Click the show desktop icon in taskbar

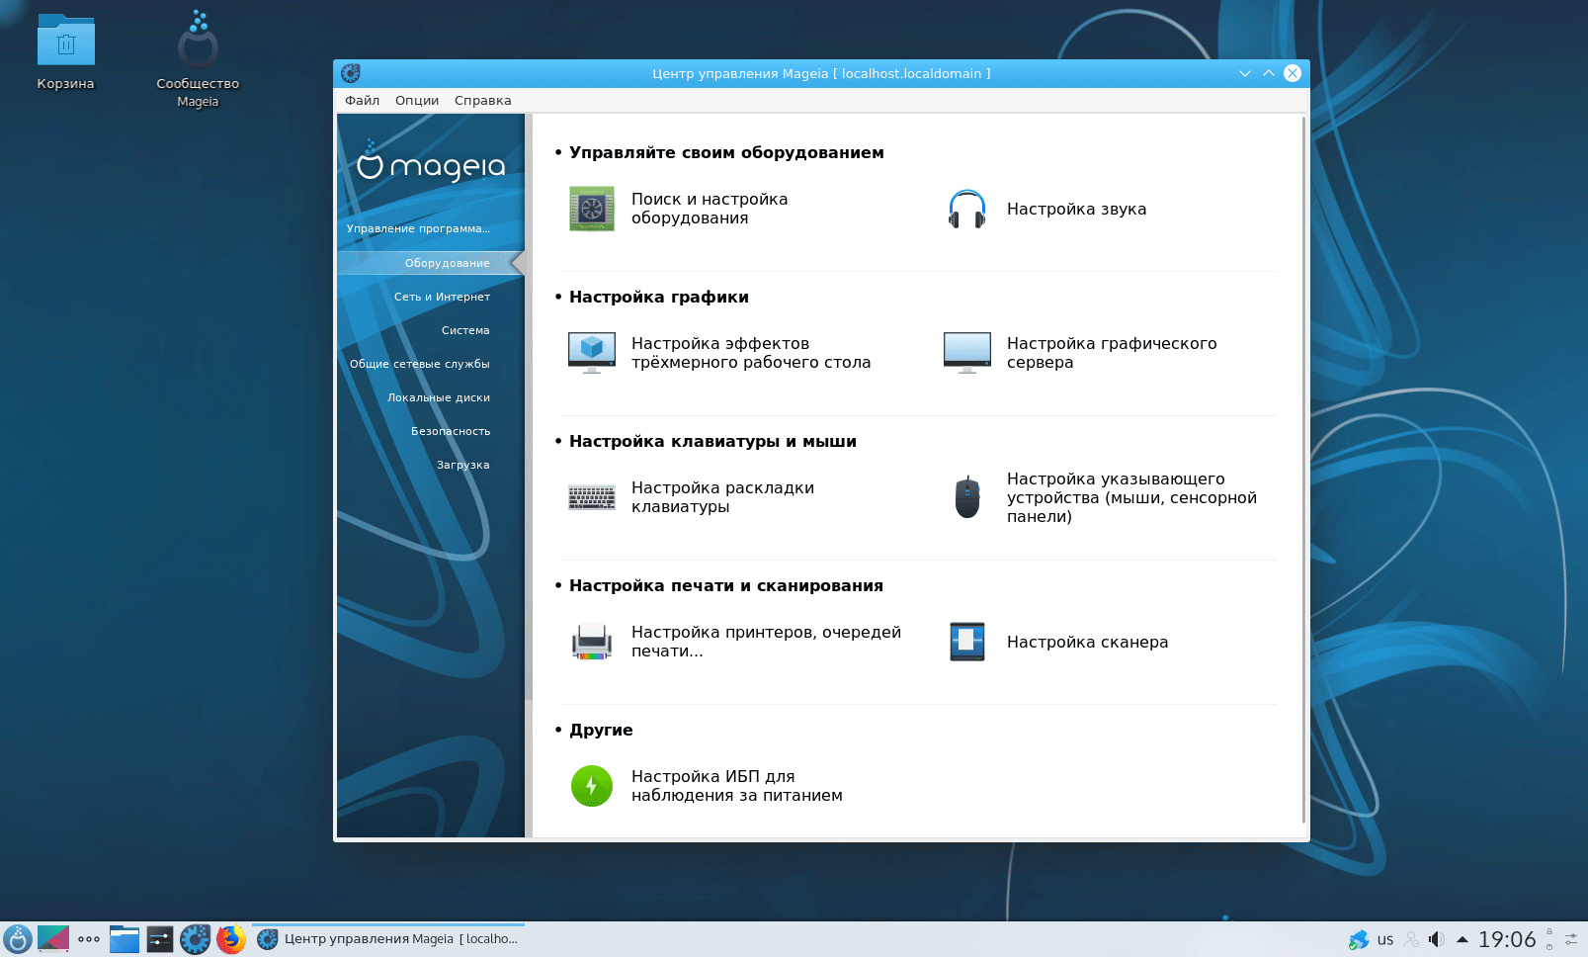pos(53,939)
